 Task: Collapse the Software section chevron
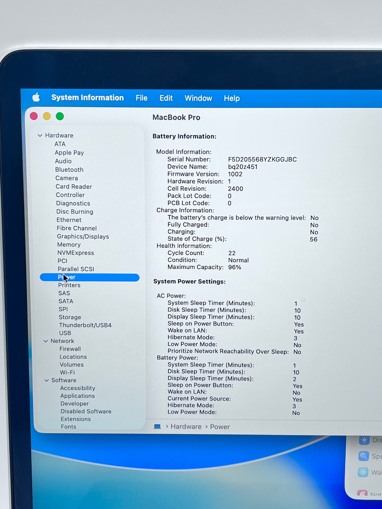47,380
